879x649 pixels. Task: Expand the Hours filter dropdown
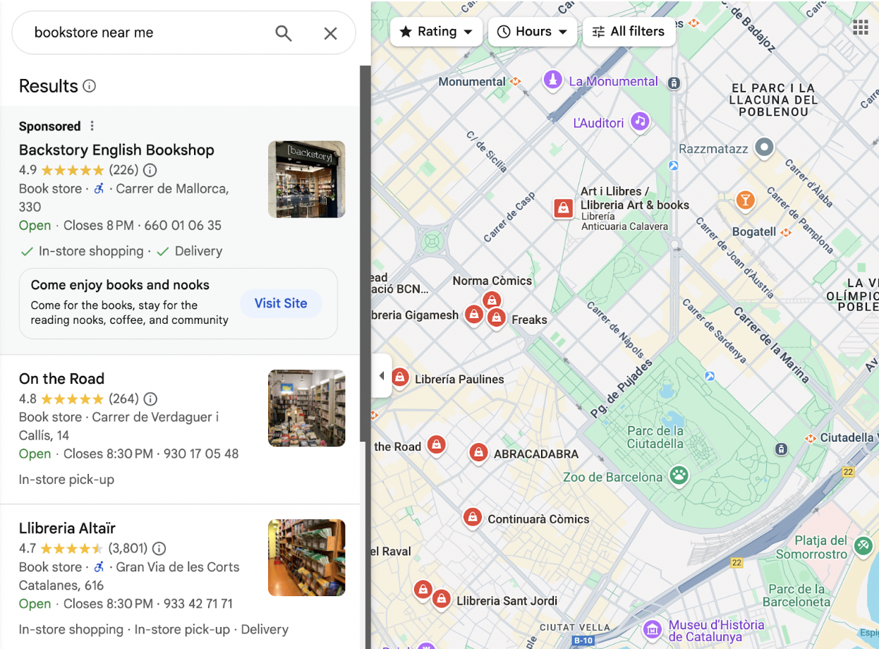click(532, 32)
